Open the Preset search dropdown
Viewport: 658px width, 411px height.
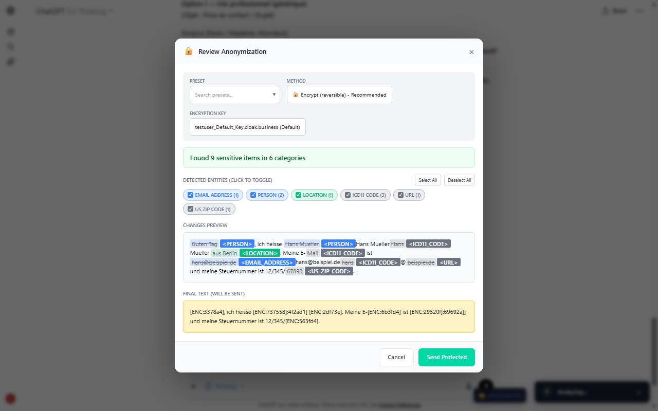pos(234,95)
